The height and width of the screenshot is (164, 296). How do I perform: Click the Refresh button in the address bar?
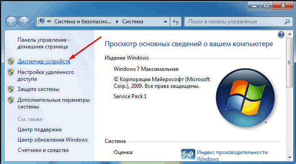point(176,22)
